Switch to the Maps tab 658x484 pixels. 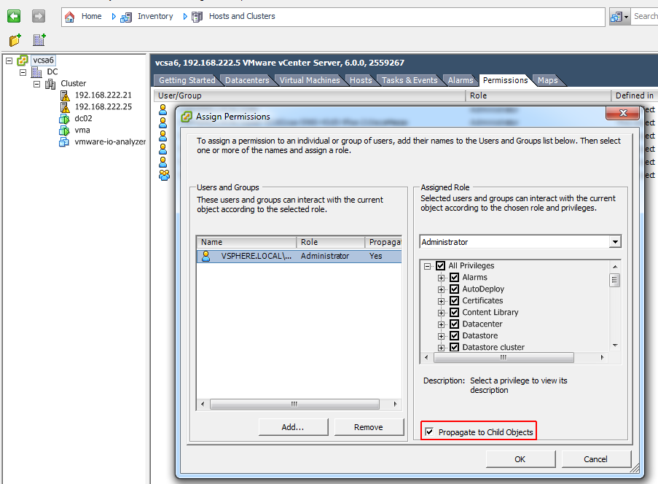point(548,80)
